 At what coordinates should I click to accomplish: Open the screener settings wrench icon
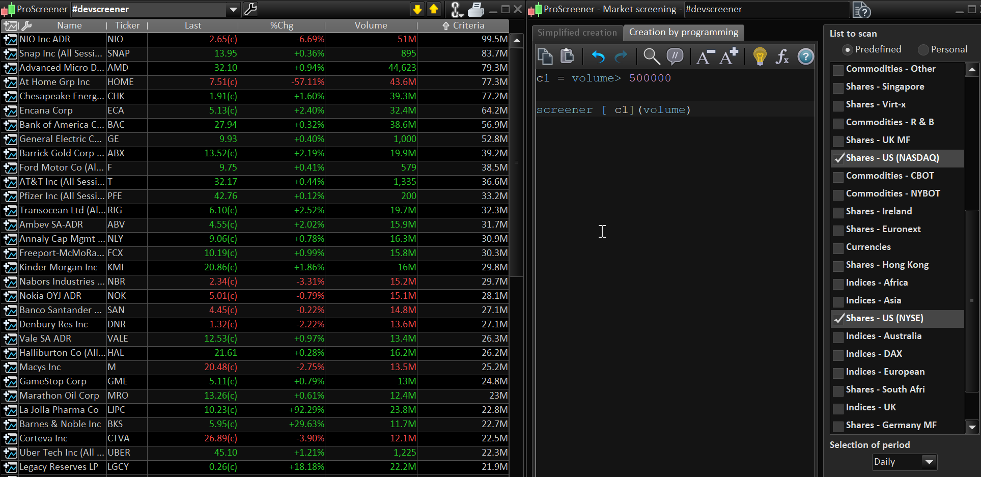(x=250, y=9)
